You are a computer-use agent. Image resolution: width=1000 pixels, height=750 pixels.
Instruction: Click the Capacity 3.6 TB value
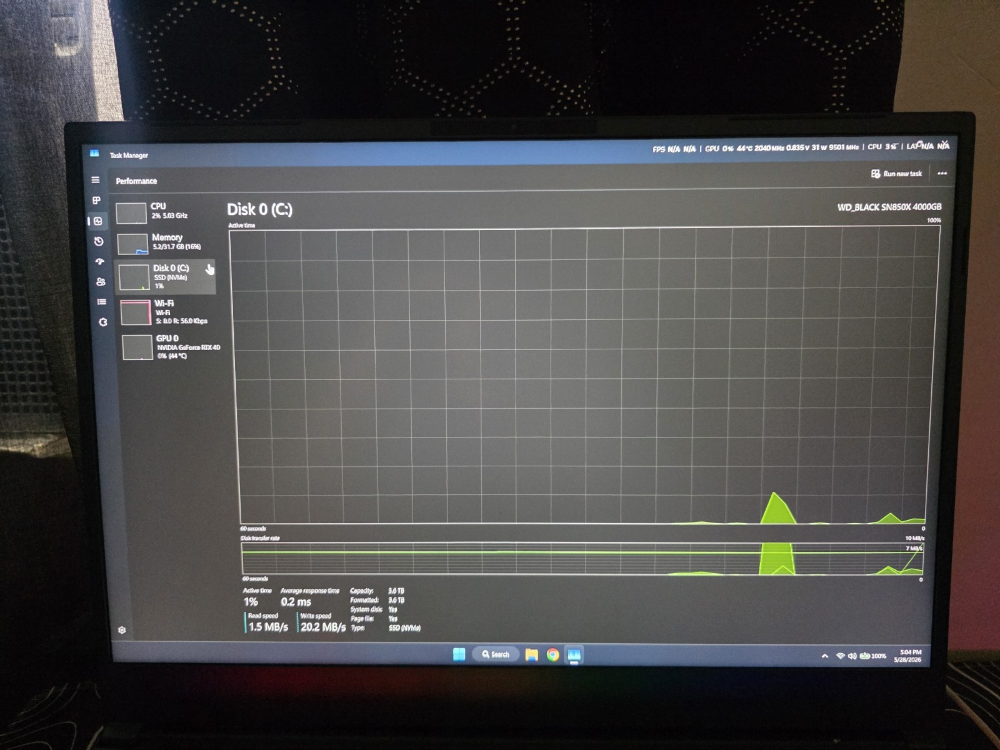(x=396, y=591)
